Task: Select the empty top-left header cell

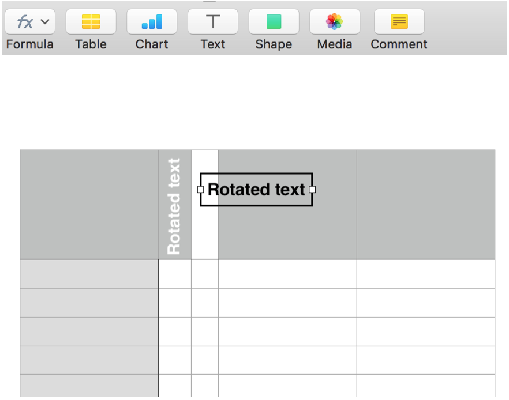Action: [x=89, y=205]
